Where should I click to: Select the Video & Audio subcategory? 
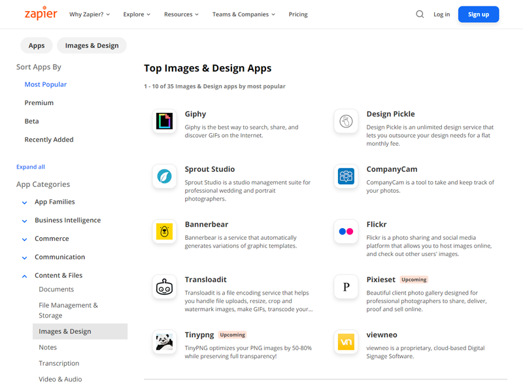(x=60, y=379)
